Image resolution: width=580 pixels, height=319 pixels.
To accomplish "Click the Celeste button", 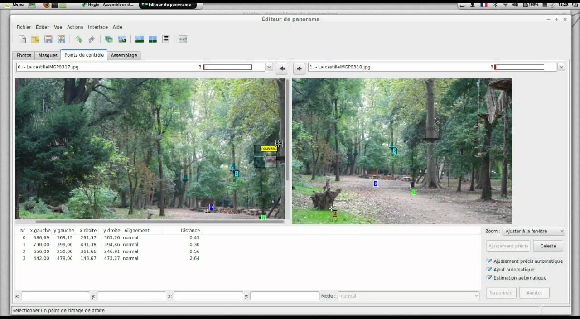I will [x=548, y=246].
